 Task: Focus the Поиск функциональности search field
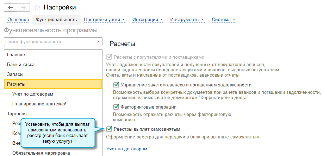(x=49, y=41)
